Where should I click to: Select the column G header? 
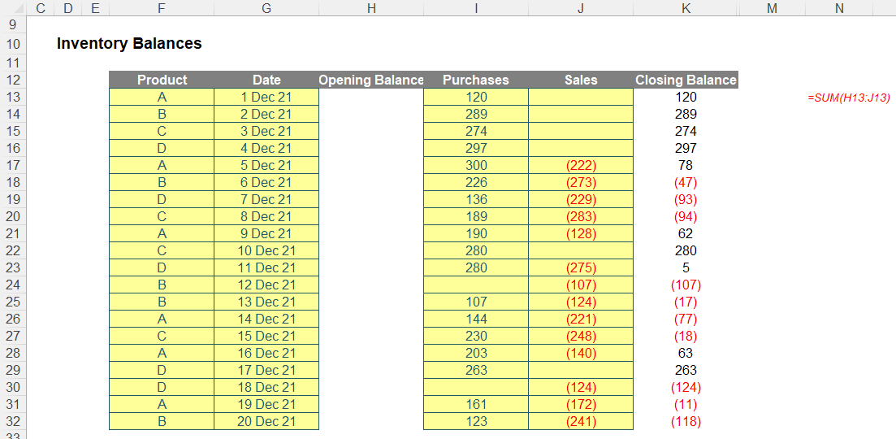click(x=266, y=8)
